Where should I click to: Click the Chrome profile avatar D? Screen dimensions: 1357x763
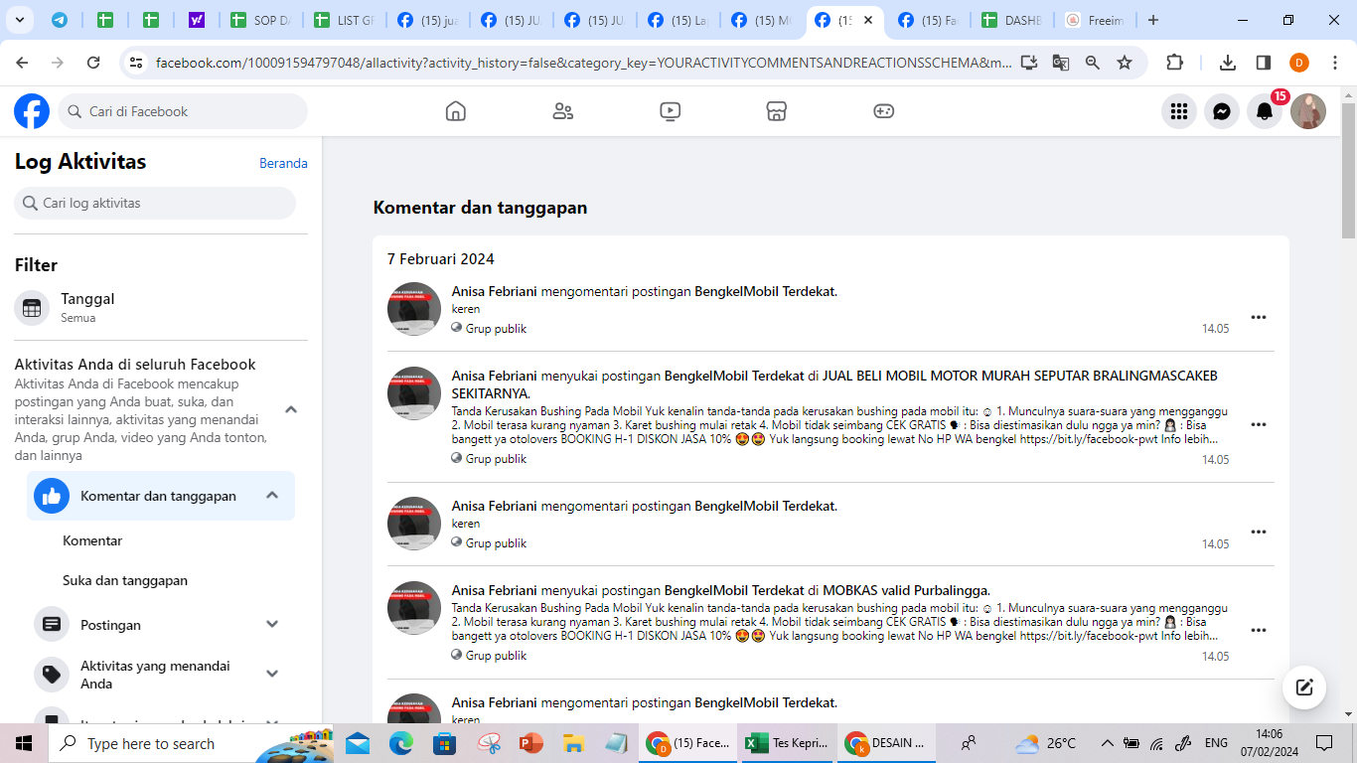coord(1299,63)
